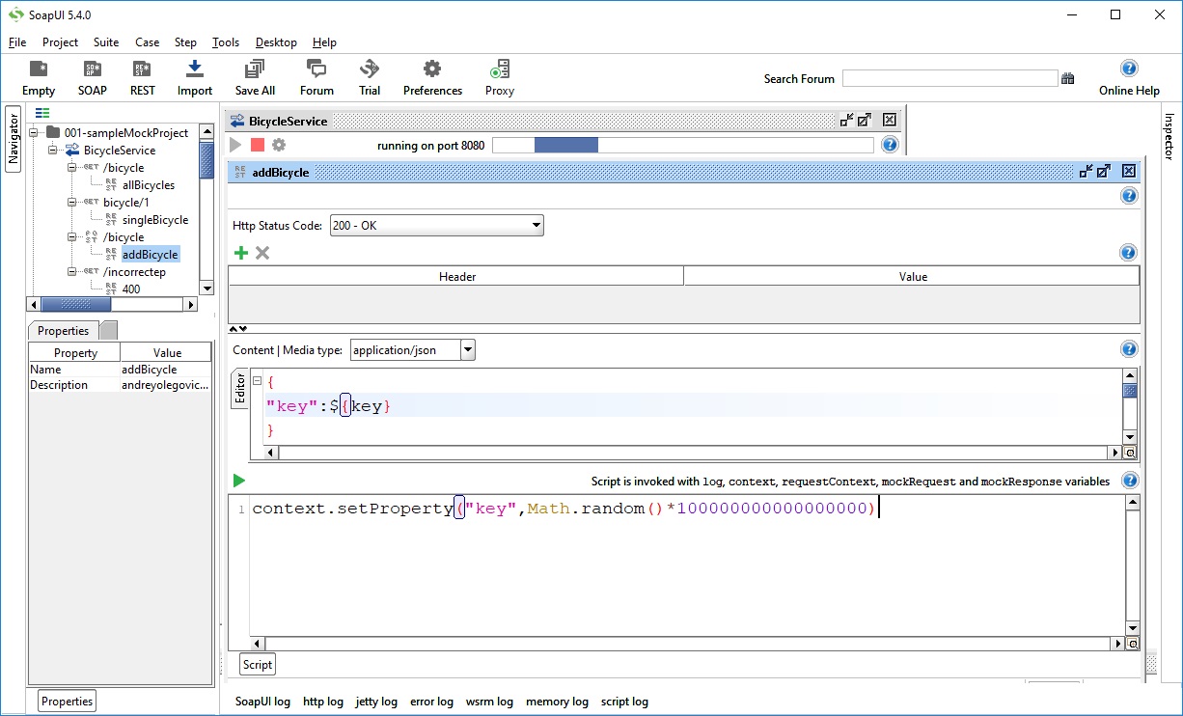Image resolution: width=1183 pixels, height=716 pixels.
Task: Click the search forum binoculars icon
Action: (x=1068, y=79)
